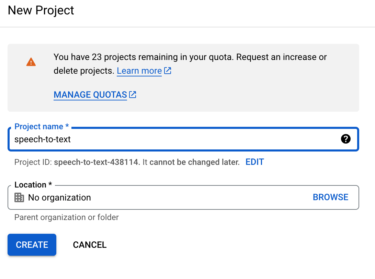The height and width of the screenshot is (279, 375).
Task: Click the organization building icon
Action: (19, 197)
